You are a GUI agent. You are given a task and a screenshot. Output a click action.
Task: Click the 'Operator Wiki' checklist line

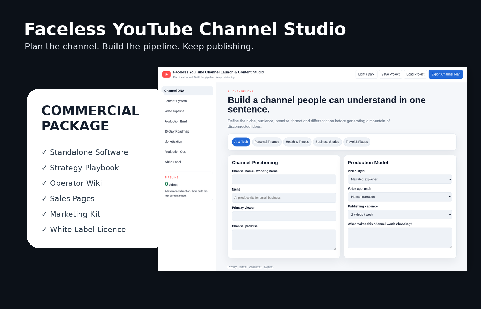(72, 183)
